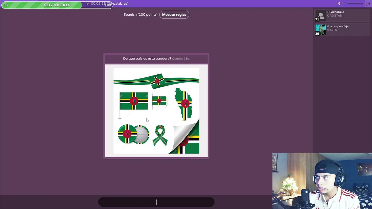Click the 'Spanish (100 points)' label
Image resolution: width=372 pixels, height=209 pixels.
click(x=140, y=15)
